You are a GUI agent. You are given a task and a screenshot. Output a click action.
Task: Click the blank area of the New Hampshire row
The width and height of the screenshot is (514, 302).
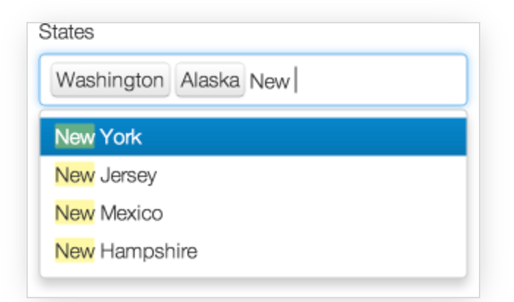click(331, 251)
